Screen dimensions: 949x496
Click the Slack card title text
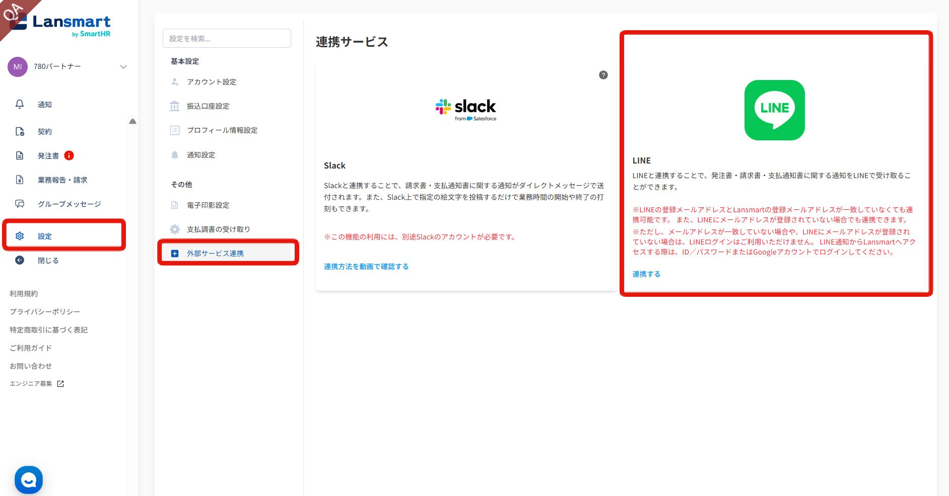click(334, 166)
